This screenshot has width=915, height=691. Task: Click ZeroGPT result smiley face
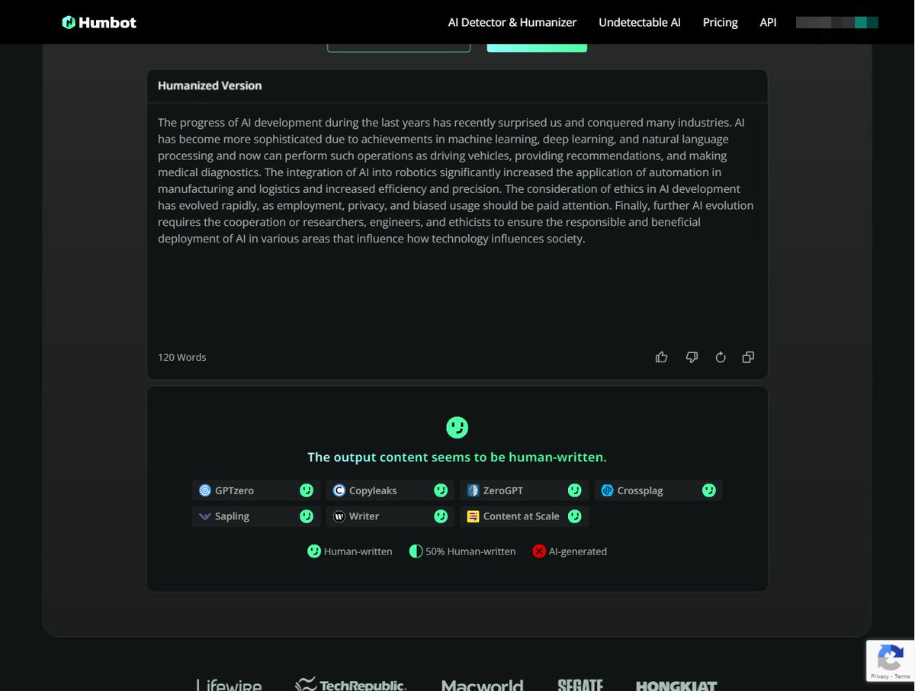coord(575,490)
